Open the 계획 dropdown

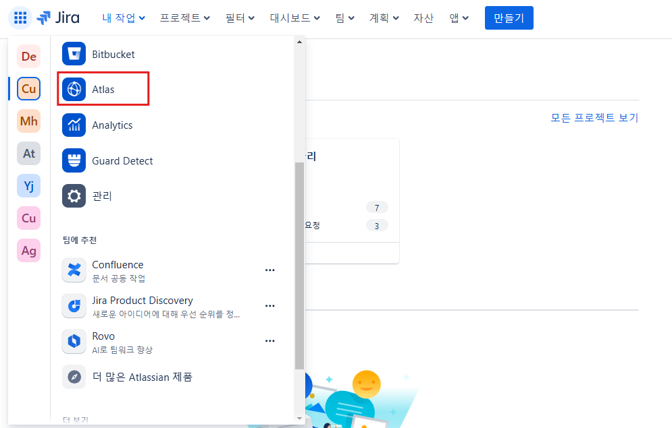384,18
